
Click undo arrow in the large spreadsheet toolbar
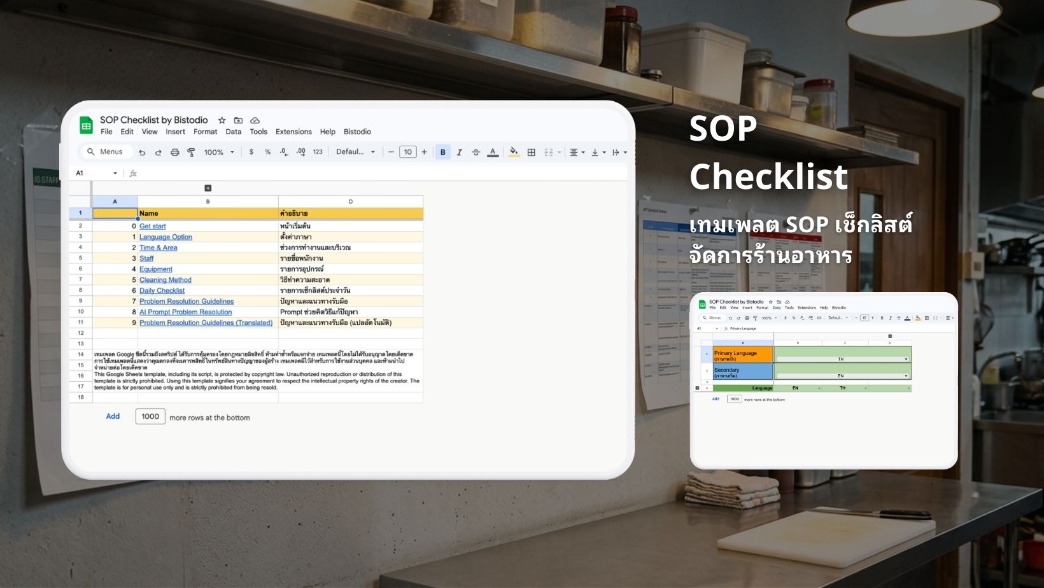pyautogui.click(x=142, y=152)
